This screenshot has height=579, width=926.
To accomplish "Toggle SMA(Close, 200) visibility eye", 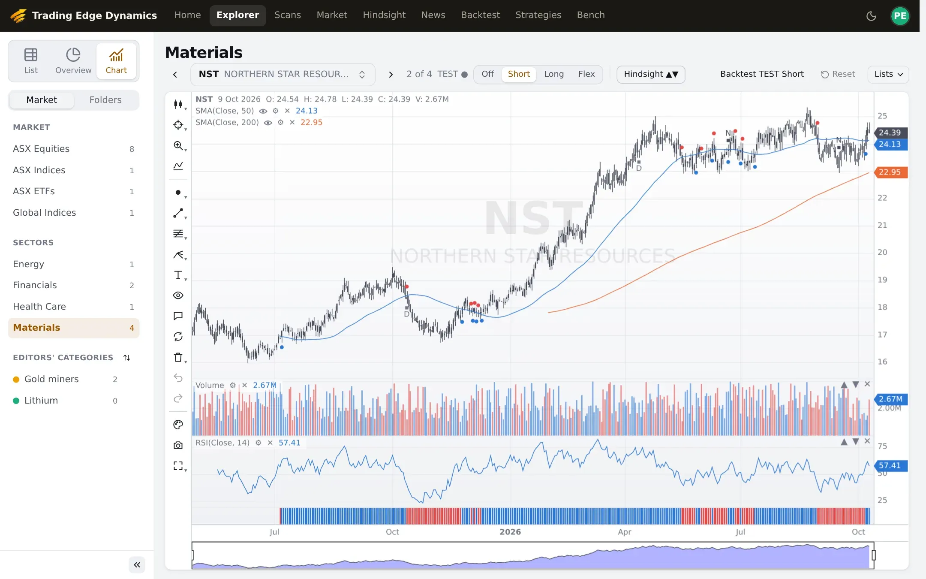I will tap(268, 123).
